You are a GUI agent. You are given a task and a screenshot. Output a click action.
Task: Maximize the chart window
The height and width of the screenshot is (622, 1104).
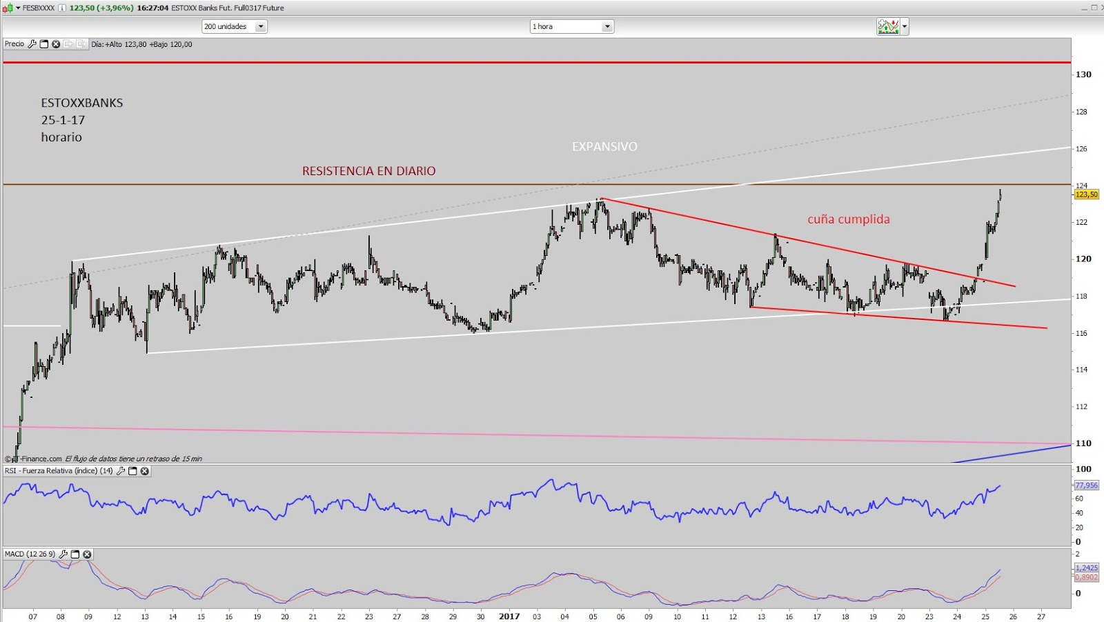click(x=1094, y=8)
